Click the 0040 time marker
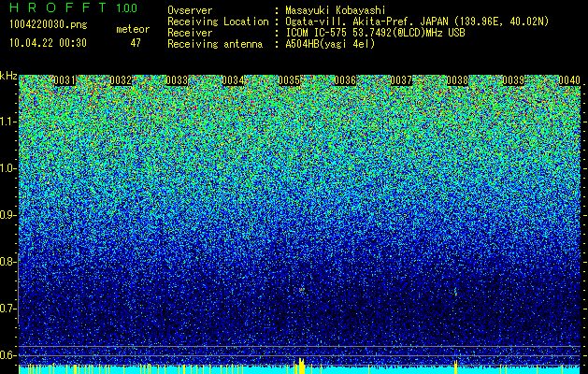This screenshot has width=588, height=374. click(x=569, y=80)
